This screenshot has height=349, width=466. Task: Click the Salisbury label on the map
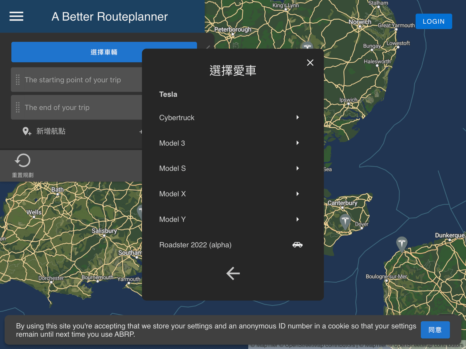(x=104, y=231)
